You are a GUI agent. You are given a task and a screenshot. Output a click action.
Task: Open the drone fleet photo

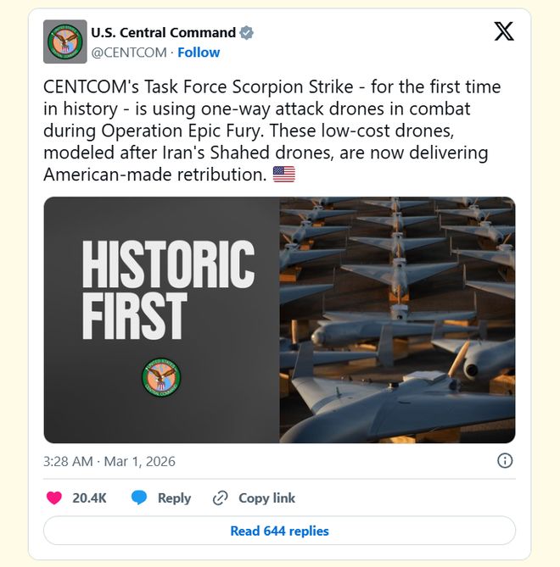397,320
